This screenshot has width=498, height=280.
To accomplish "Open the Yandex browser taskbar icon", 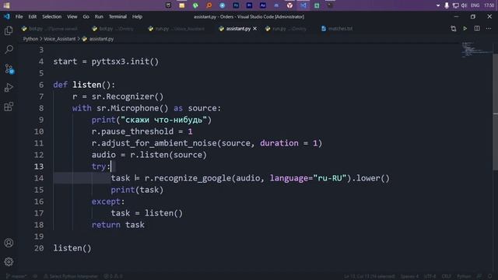I will (x=289, y=5).
